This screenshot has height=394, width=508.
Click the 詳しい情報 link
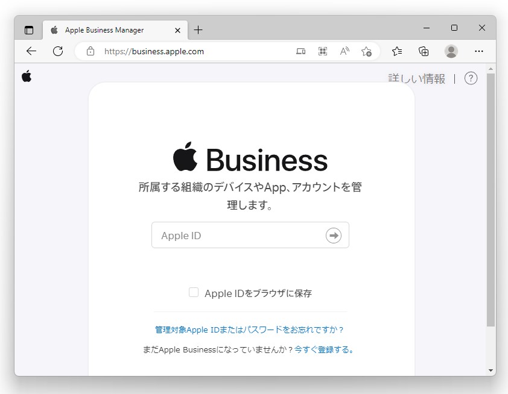click(x=416, y=78)
